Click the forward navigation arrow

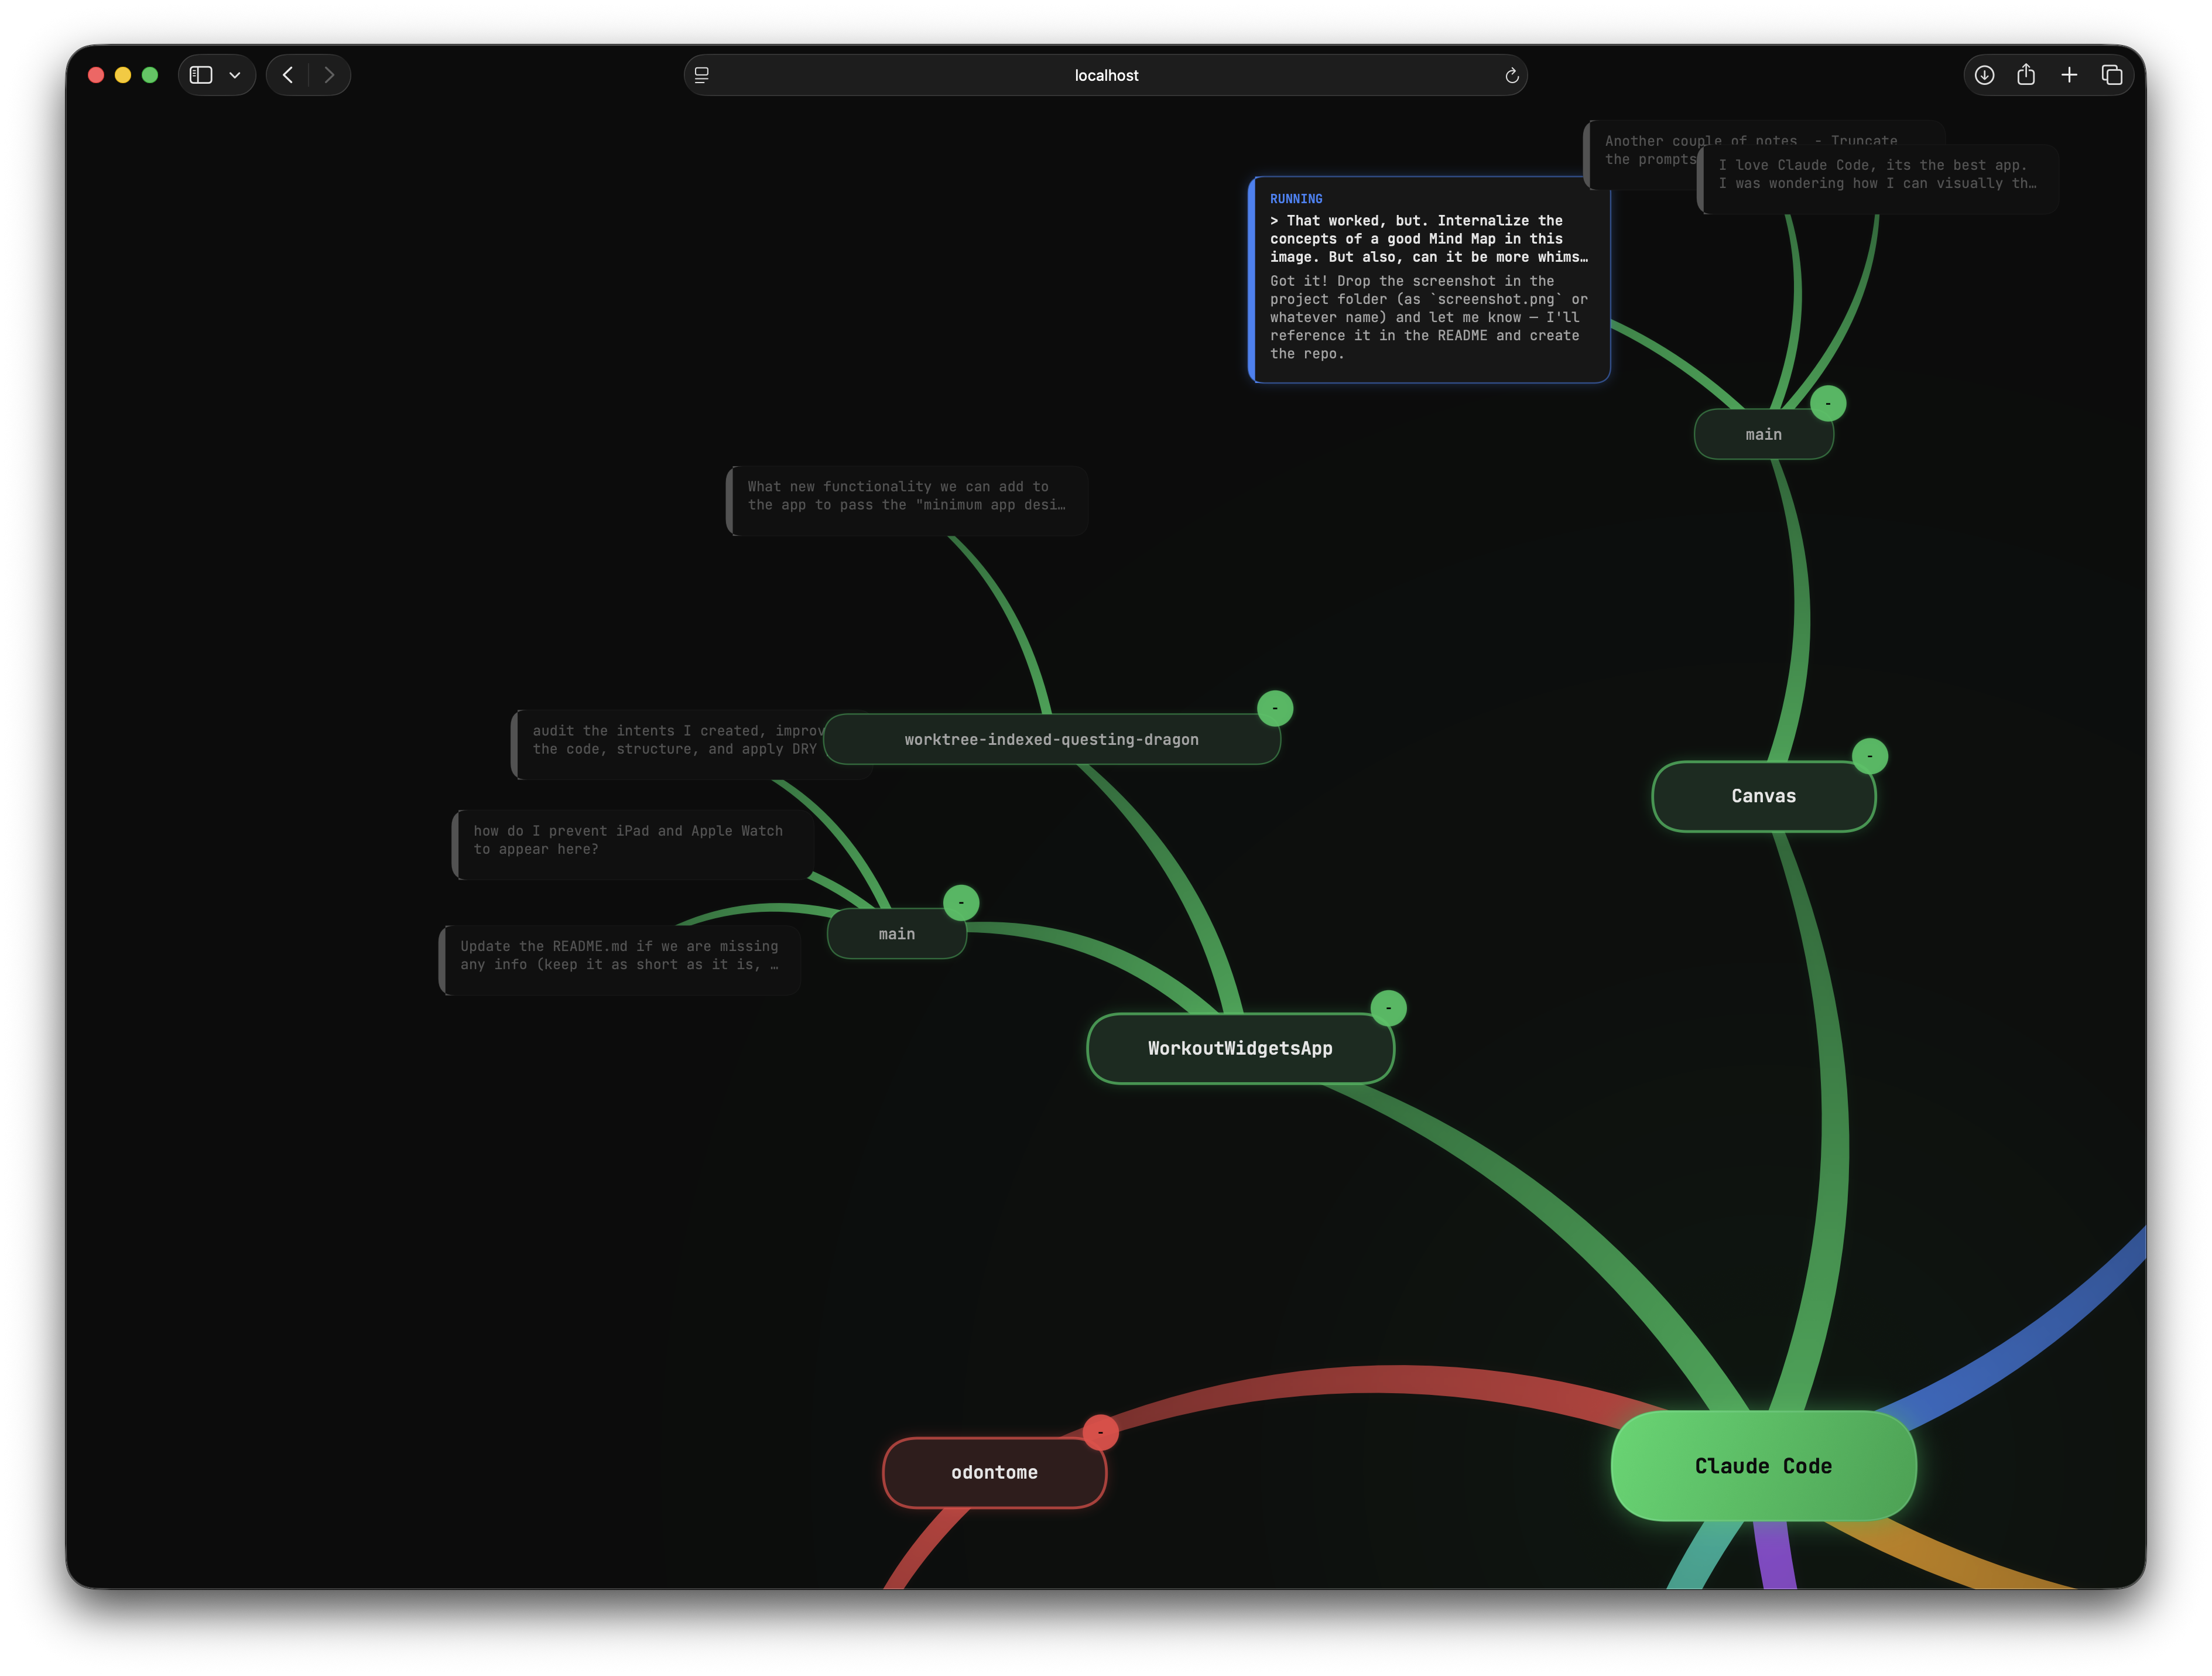329,75
